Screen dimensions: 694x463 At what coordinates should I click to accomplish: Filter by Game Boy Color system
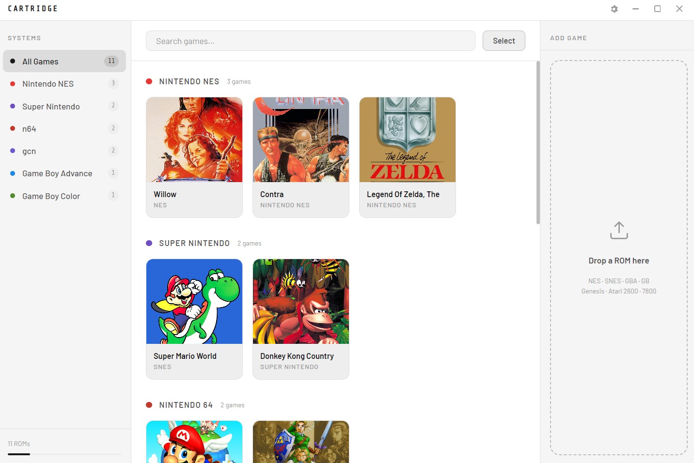64,196
